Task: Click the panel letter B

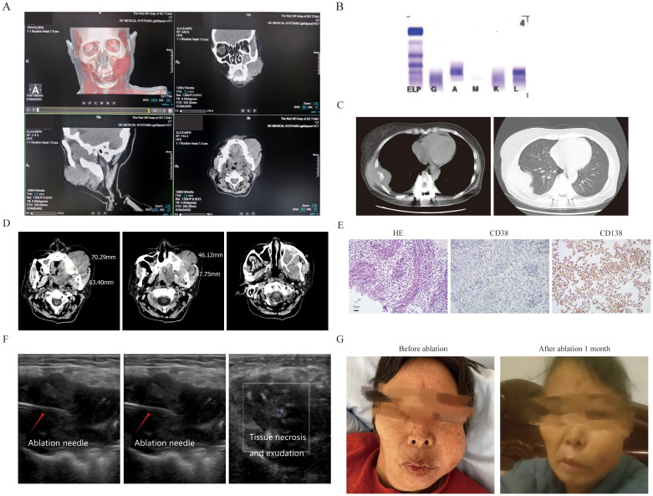Action: click(x=339, y=6)
